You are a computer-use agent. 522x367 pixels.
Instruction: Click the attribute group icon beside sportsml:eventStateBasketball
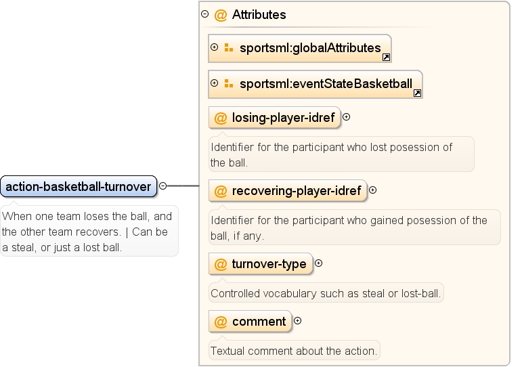pyautogui.click(x=229, y=83)
